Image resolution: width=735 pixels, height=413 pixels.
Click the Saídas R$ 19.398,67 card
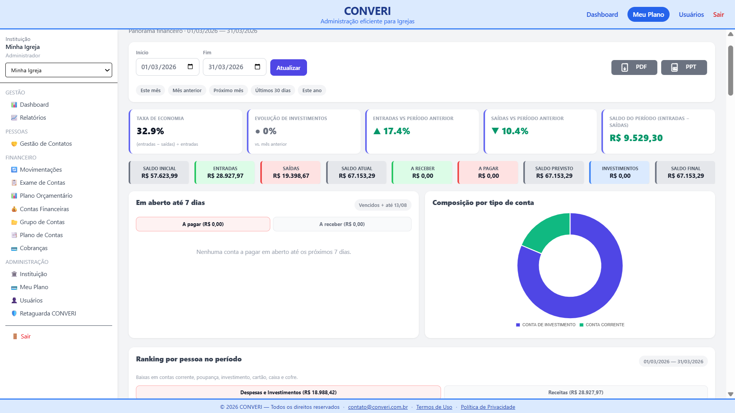tap(291, 172)
